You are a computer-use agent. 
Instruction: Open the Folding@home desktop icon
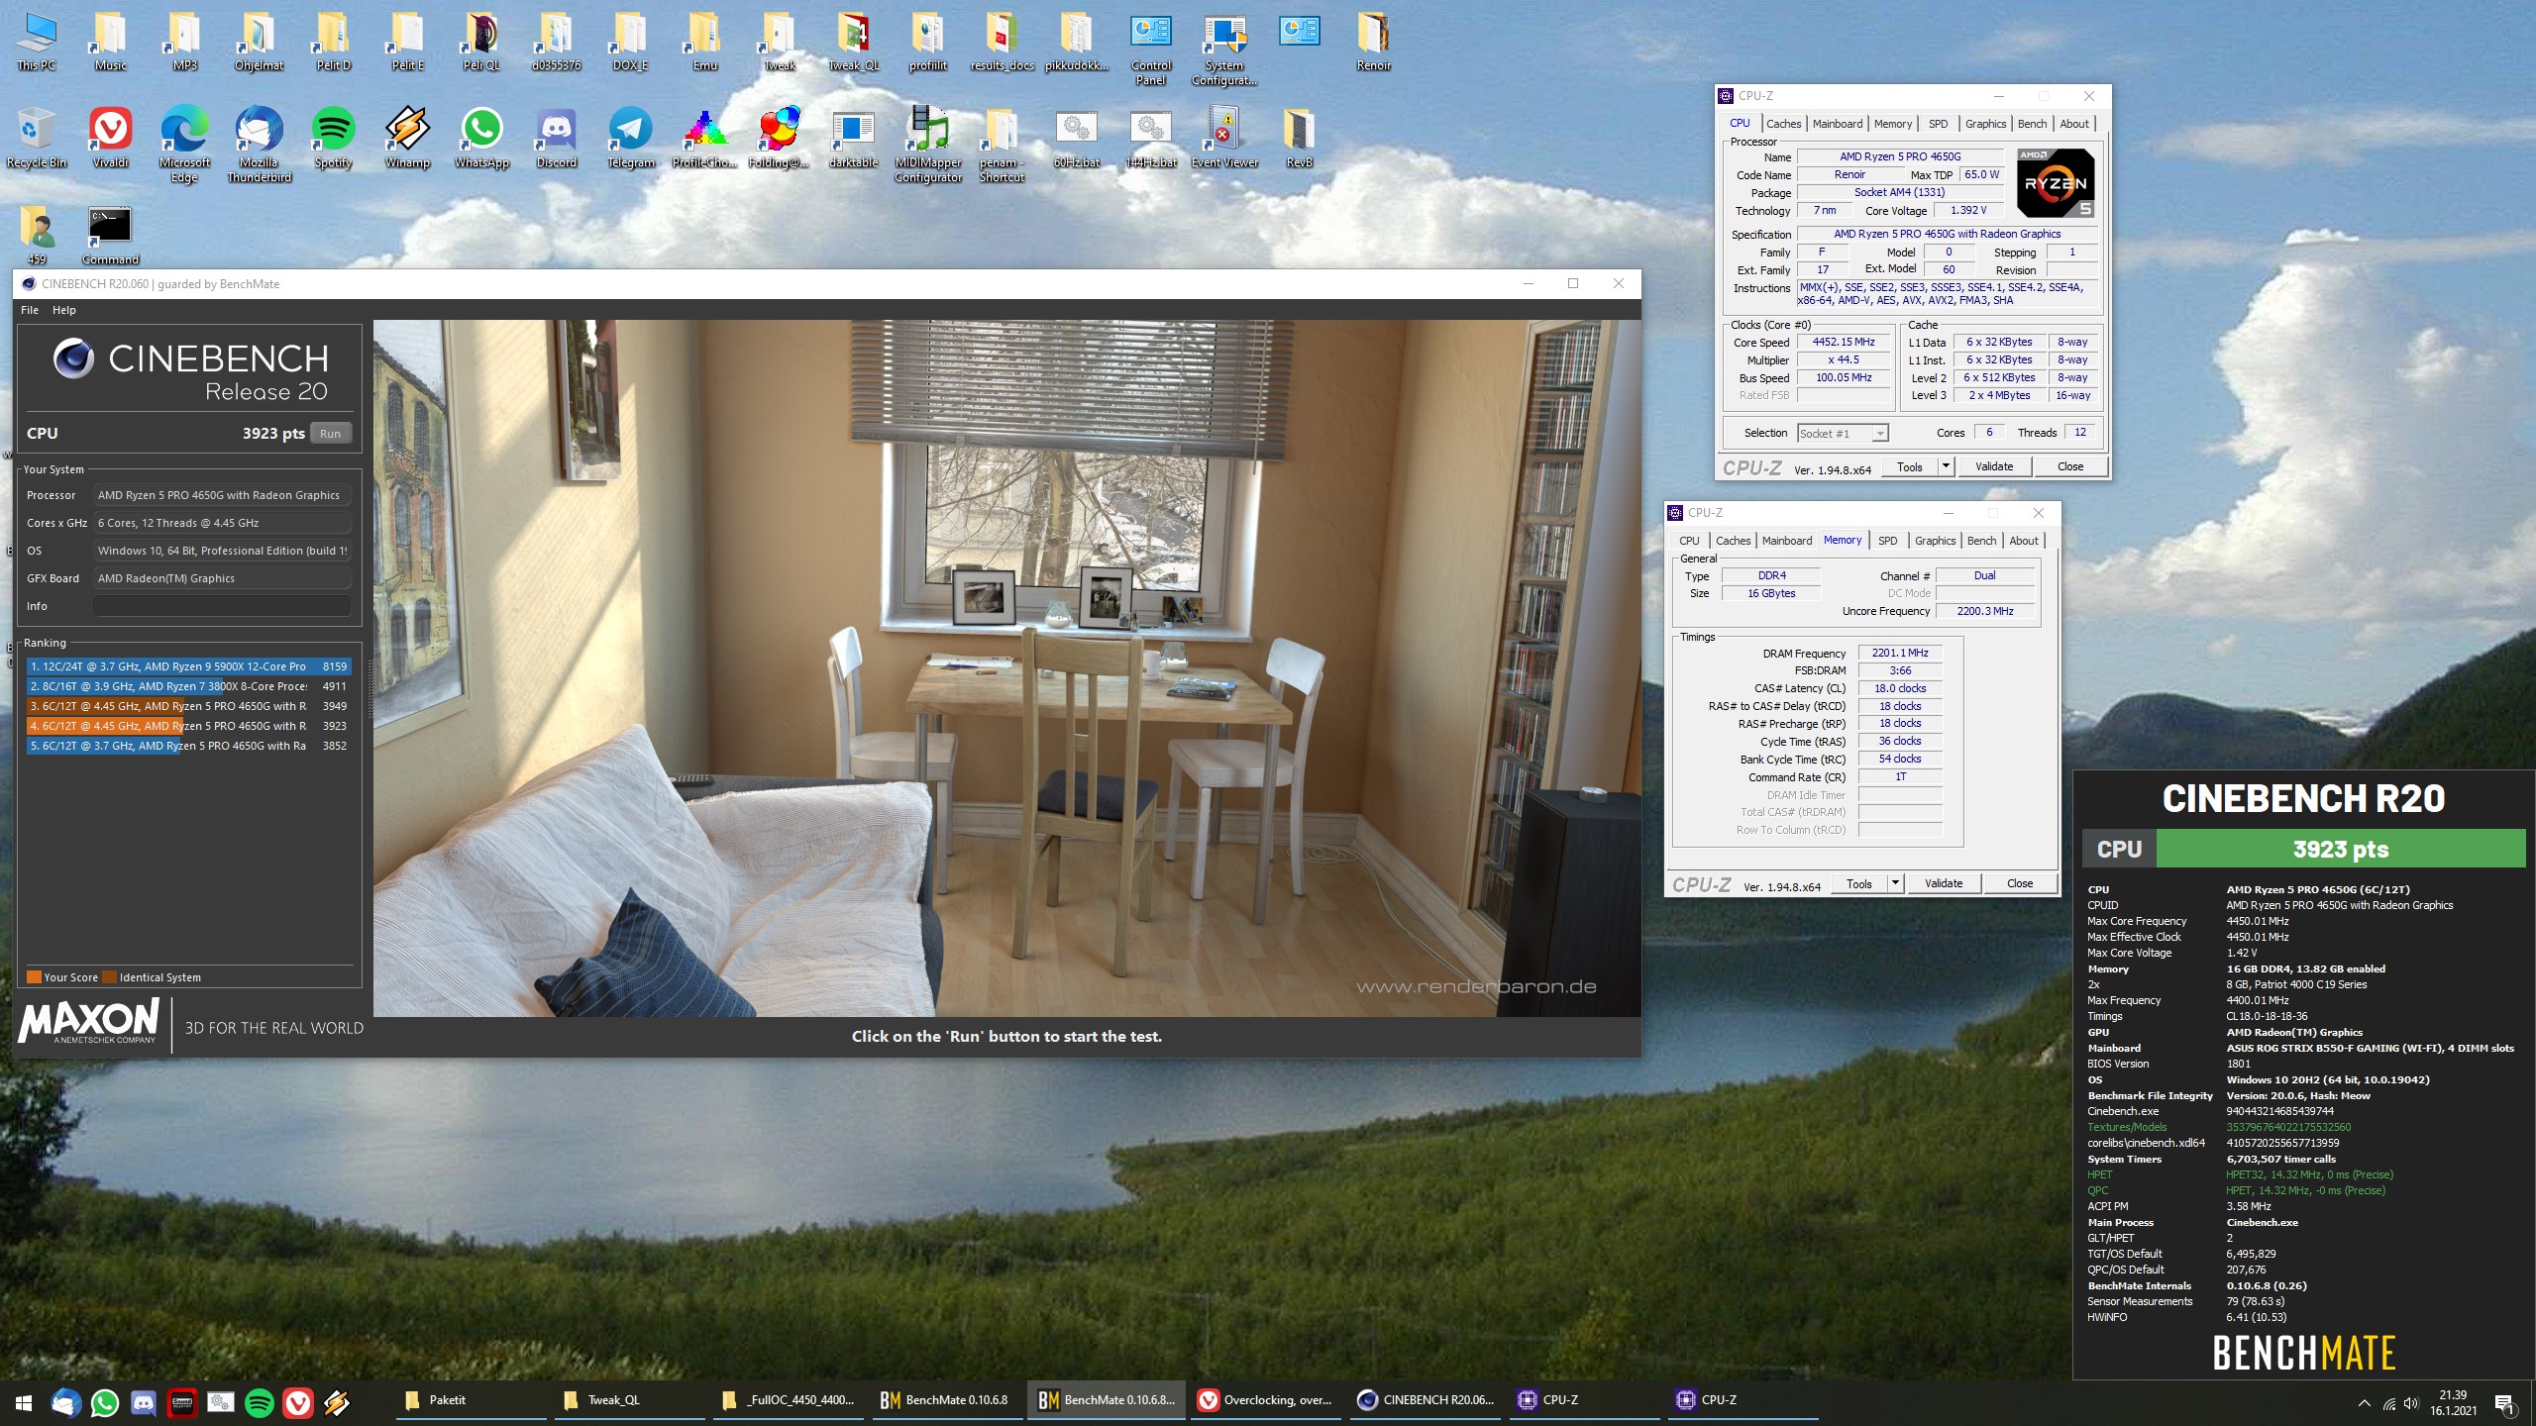(x=779, y=137)
